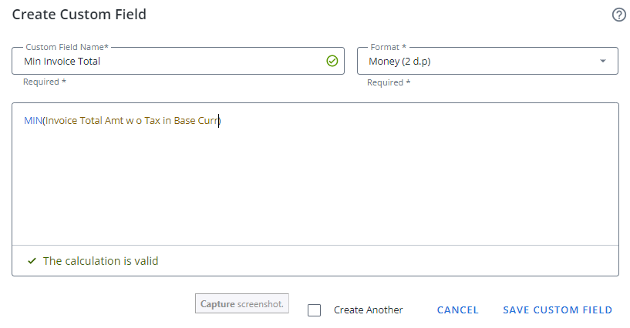Tick the Create Another checkbox
630x328 pixels.
point(314,310)
